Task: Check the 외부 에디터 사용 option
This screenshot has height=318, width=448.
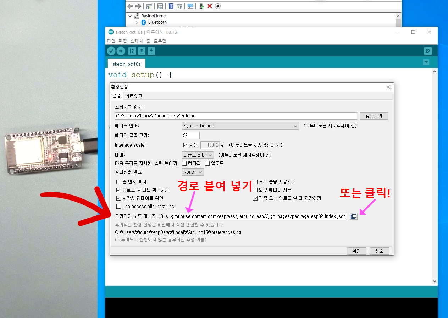Action: [255, 190]
